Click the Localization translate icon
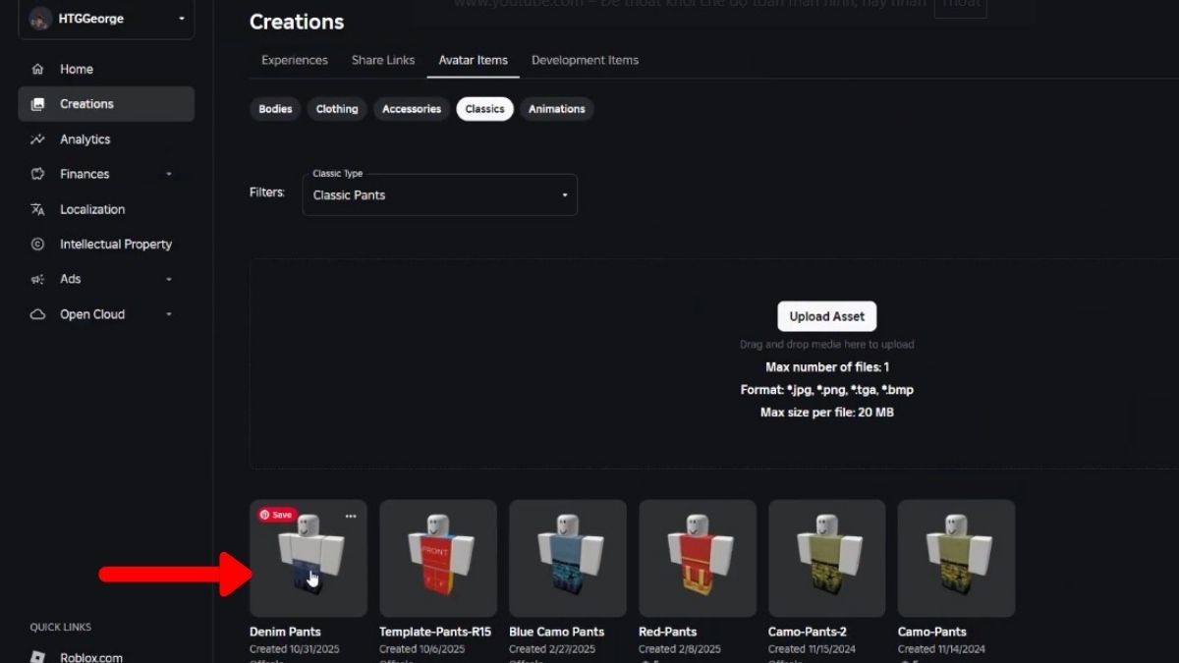1179x663 pixels. tap(38, 209)
